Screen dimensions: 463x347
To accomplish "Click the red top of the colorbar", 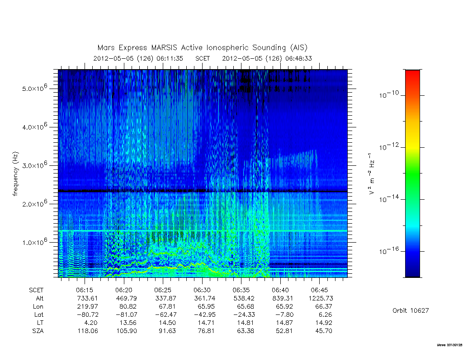I will click(412, 74).
